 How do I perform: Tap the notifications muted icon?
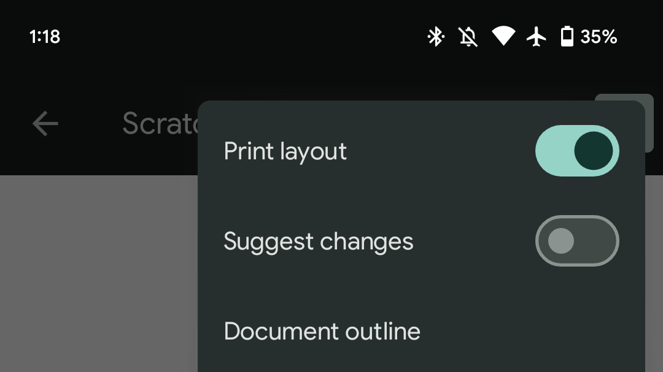click(x=468, y=37)
